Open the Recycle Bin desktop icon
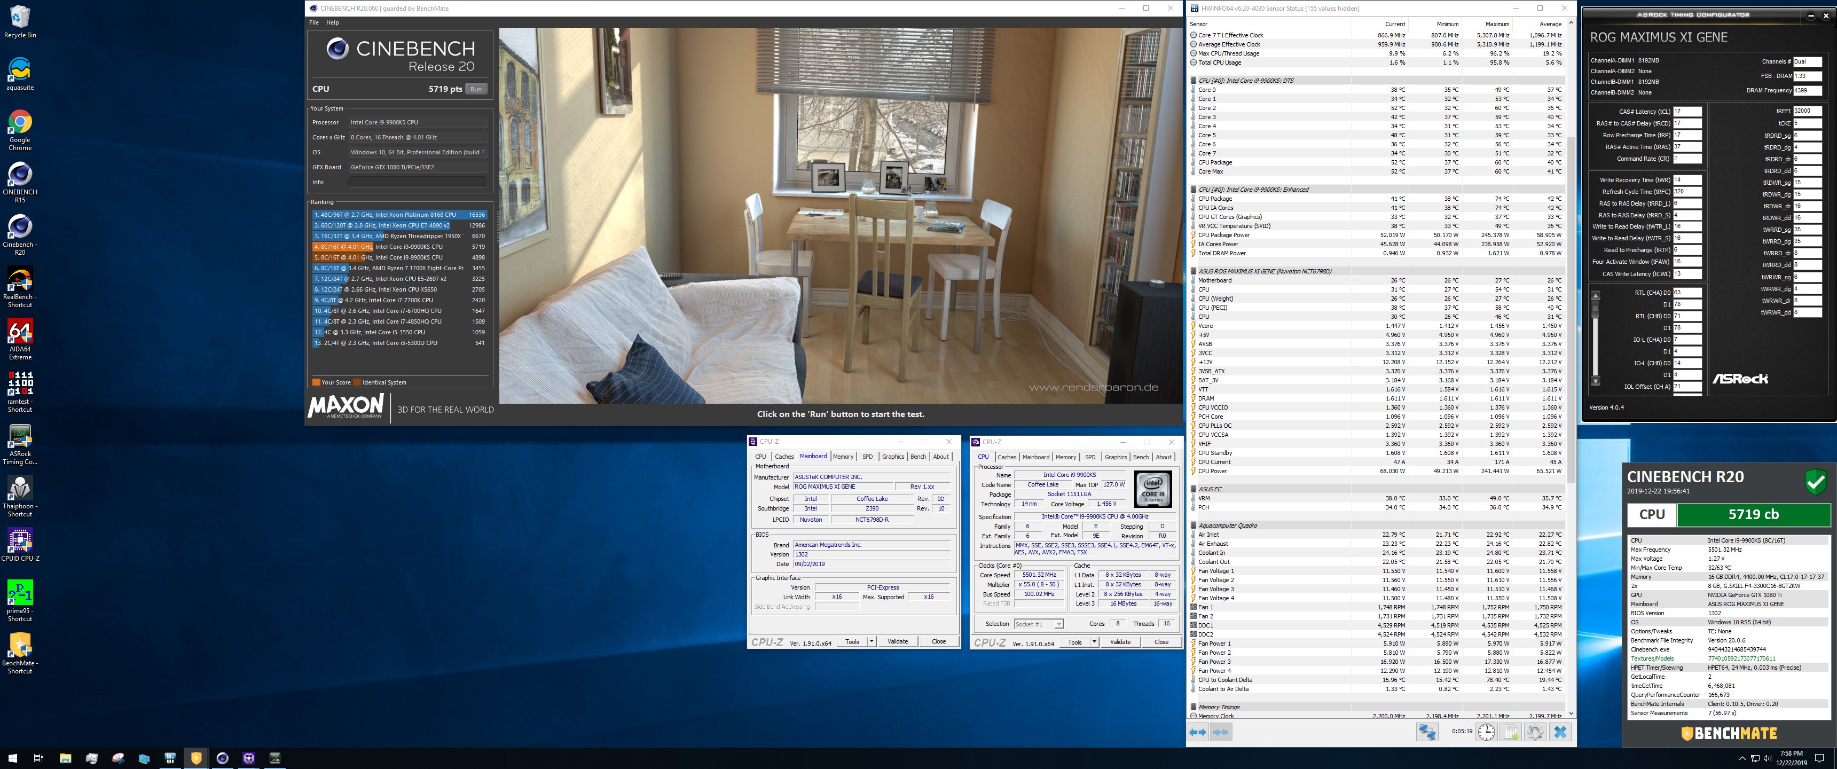 click(20, 21)
